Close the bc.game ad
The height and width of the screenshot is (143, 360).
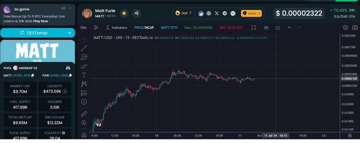[70, 8]
